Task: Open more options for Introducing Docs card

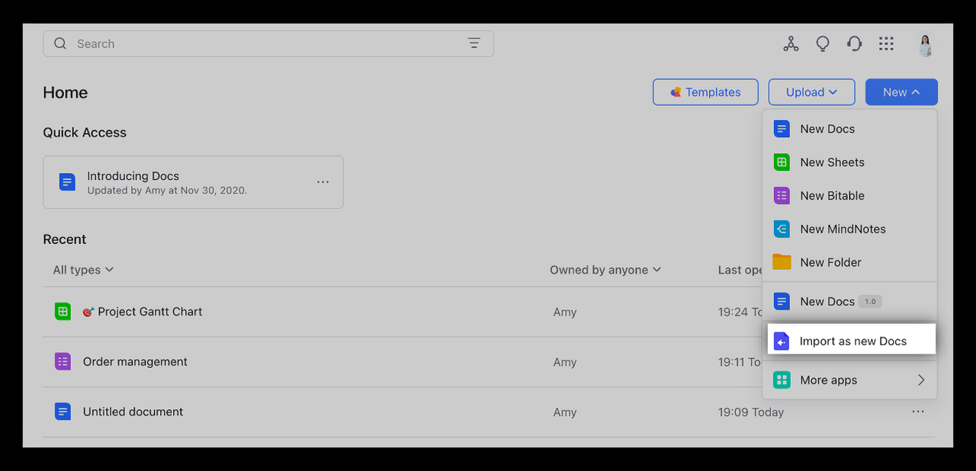Action: pos(323,182)
